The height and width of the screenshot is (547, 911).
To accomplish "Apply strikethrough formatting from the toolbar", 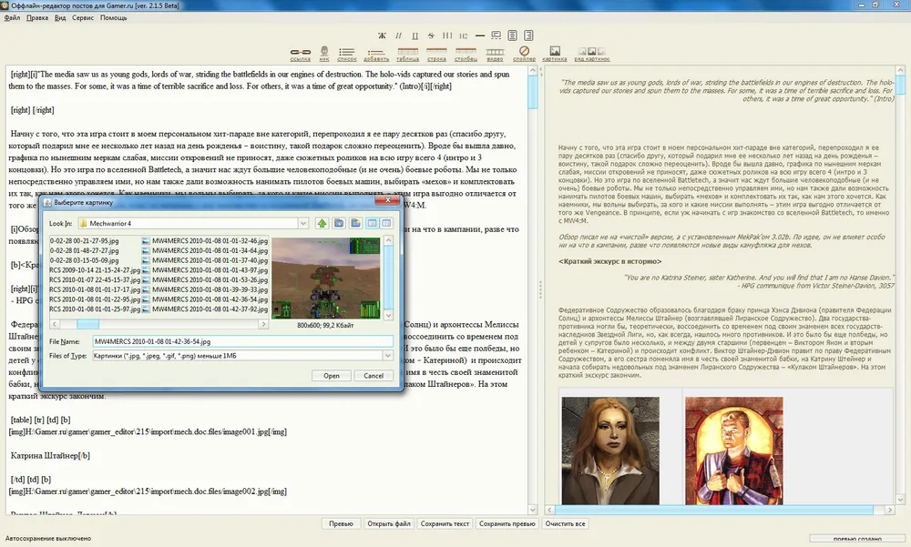I will point(432,35).
